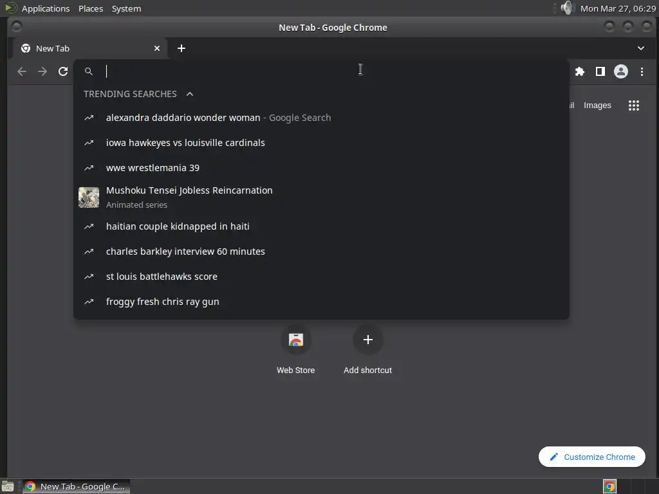Toggle the side panel icon
This screenshot has height=494, width=659.
600,72
